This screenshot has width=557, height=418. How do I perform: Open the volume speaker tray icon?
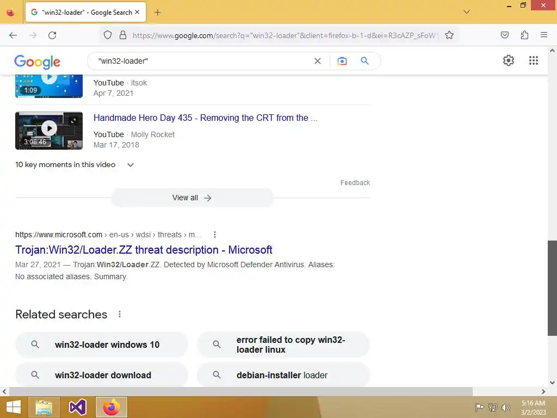[505, 407]
